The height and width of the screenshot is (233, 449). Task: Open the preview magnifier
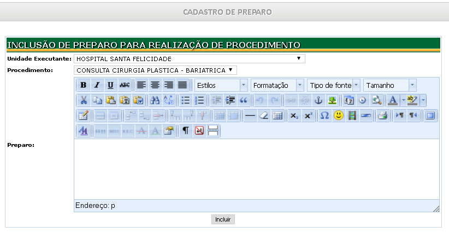click(376, 100)
